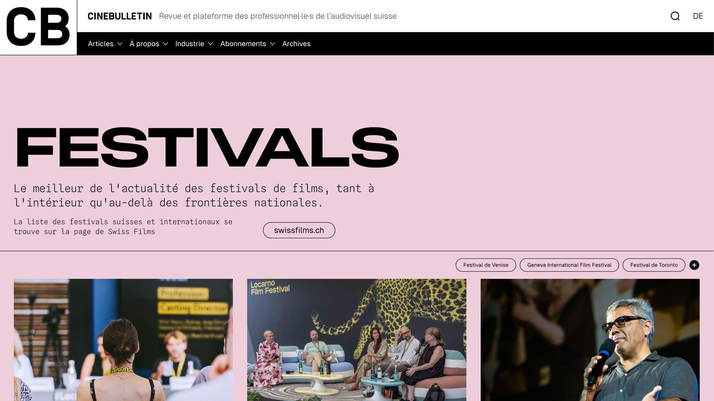Switch the language to DE
The height and width of the screenshot is (401, 714).
click(698, 16)
